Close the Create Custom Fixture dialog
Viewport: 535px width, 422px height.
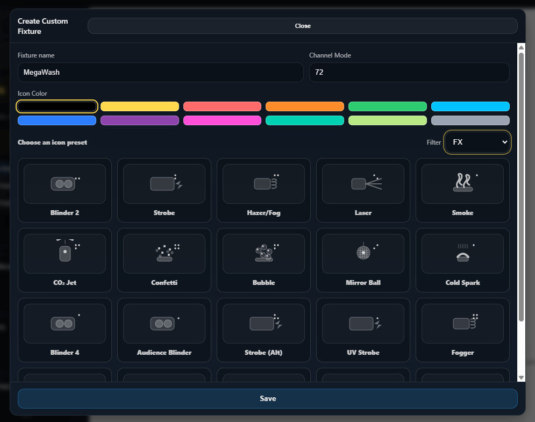point(303,25)
